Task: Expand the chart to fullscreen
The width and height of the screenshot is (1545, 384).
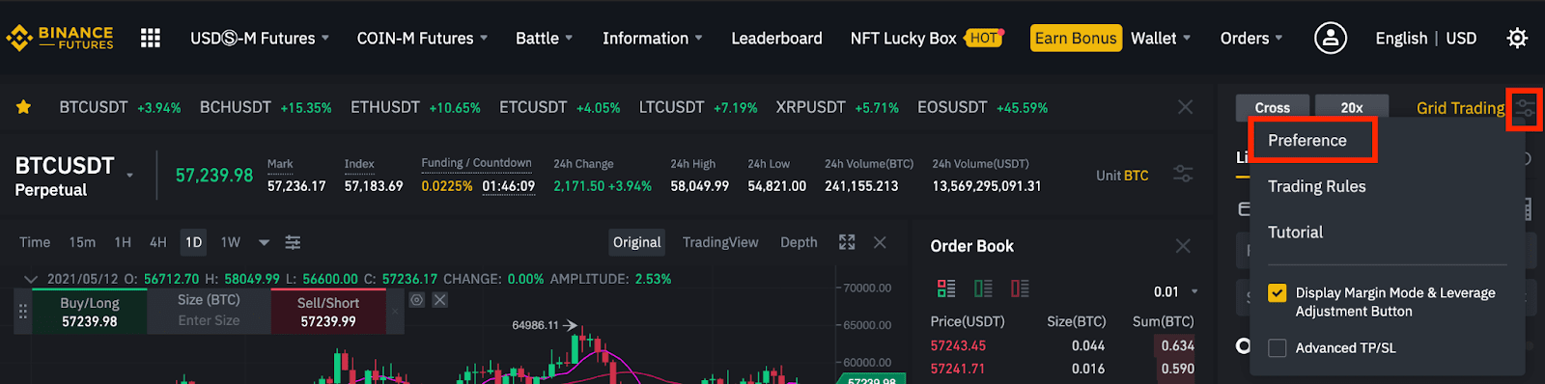Action: 847,242
